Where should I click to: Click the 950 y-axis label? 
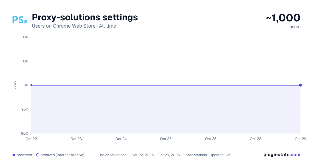pos(25,109)
